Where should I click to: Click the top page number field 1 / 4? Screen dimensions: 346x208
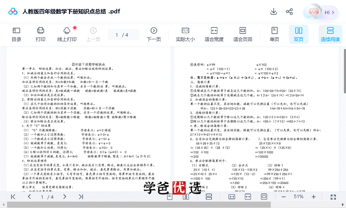(123, 35)
